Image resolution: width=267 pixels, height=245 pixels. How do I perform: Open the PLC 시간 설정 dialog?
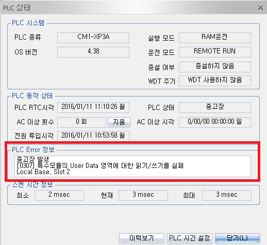[x=189, y=238]
